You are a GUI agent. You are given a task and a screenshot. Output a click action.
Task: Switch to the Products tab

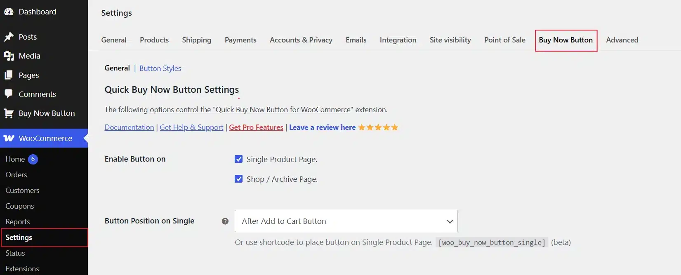pos(154,40)
